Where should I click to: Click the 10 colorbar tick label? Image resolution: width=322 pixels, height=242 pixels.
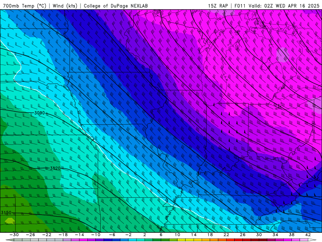[177, 235]
